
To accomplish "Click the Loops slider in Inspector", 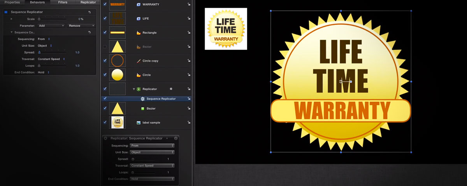I will tap(51, 66).
